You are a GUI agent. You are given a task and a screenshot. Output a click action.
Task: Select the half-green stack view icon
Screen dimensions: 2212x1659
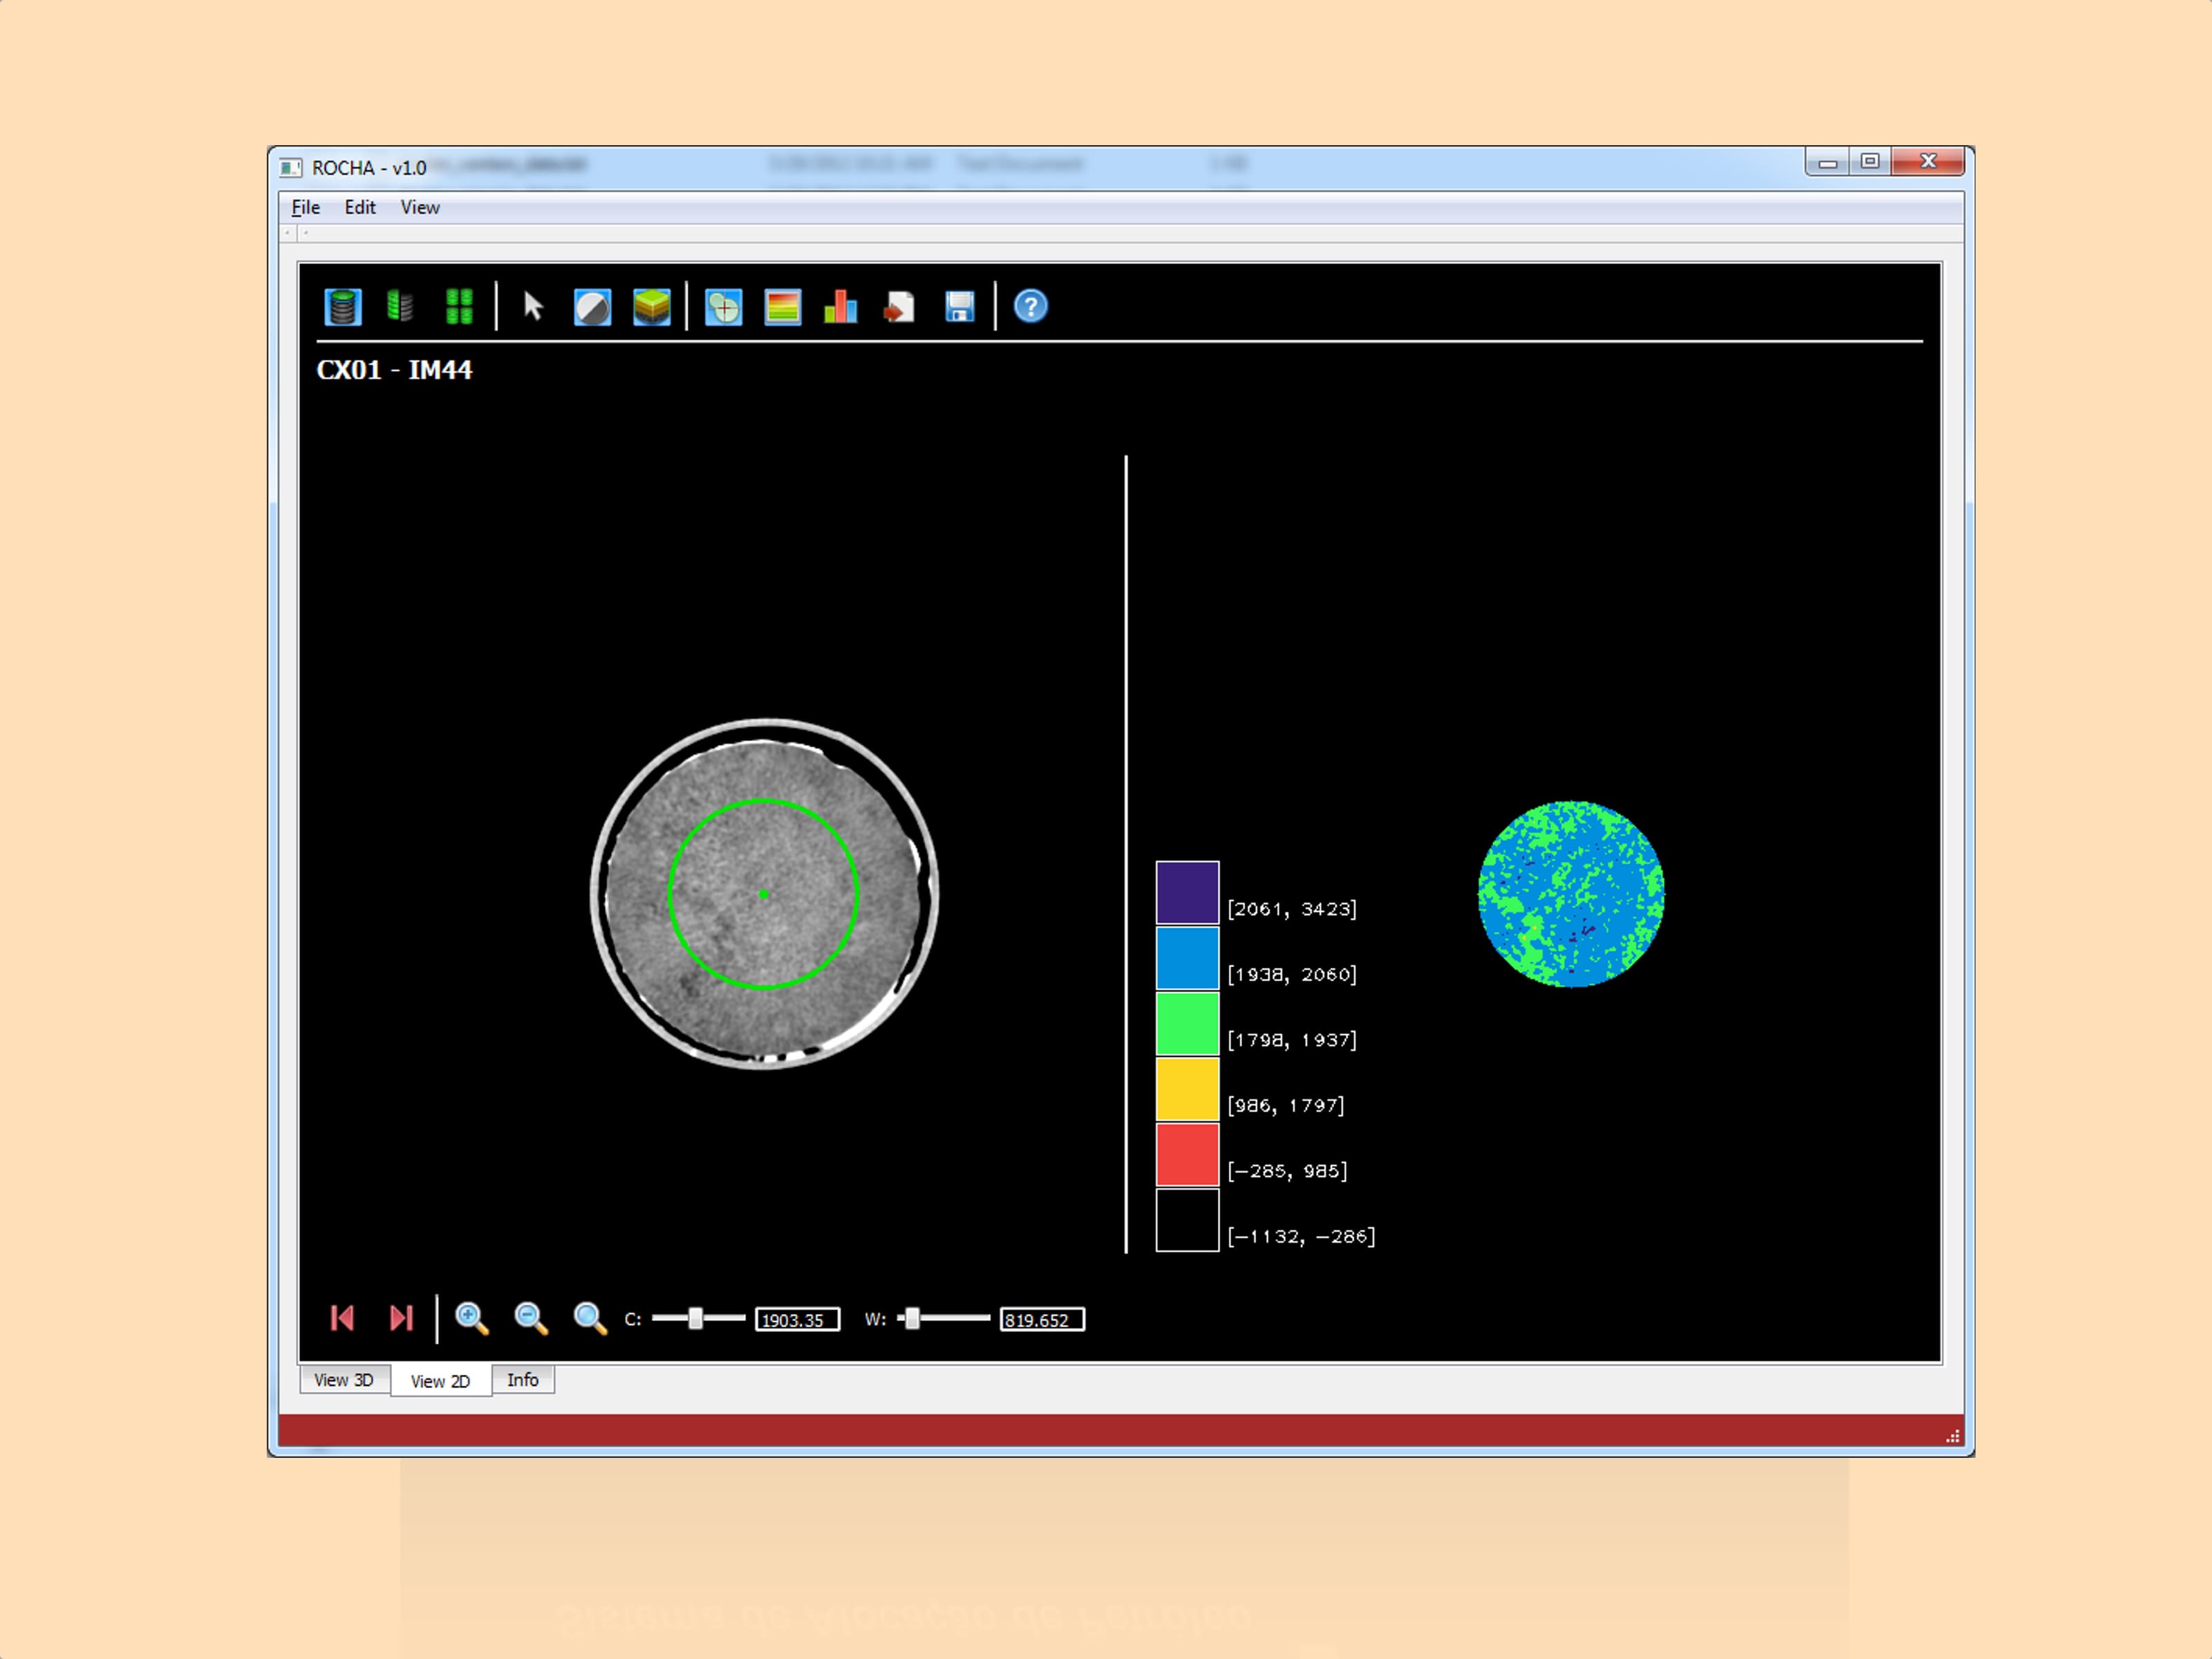pos(400,307)
